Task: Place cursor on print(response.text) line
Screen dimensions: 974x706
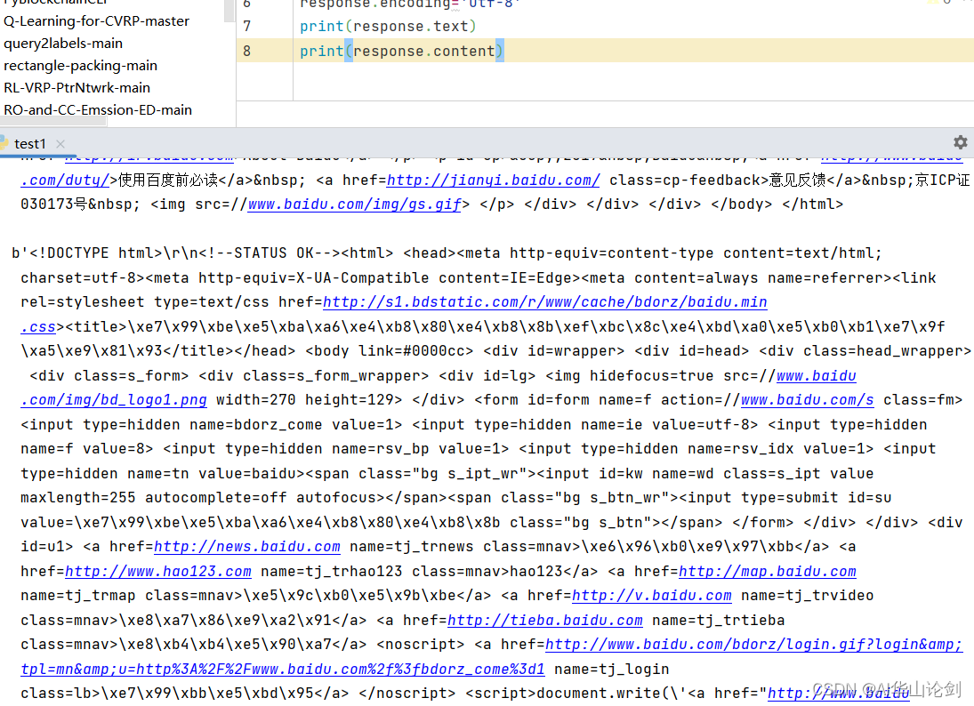Action: (388, 26)
